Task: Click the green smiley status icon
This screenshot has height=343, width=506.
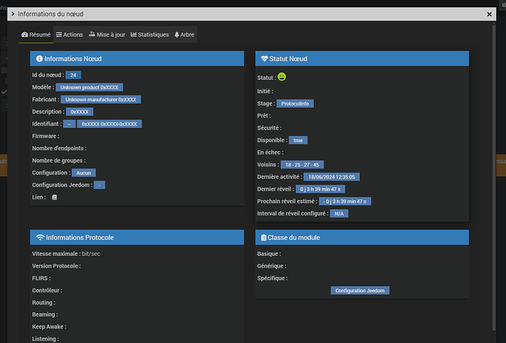Action: coord(282,77)
